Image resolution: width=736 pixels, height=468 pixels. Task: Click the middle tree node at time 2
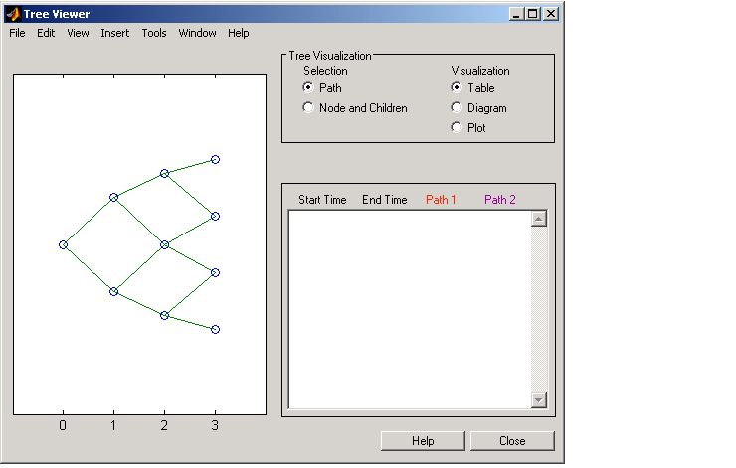[164, 244]
